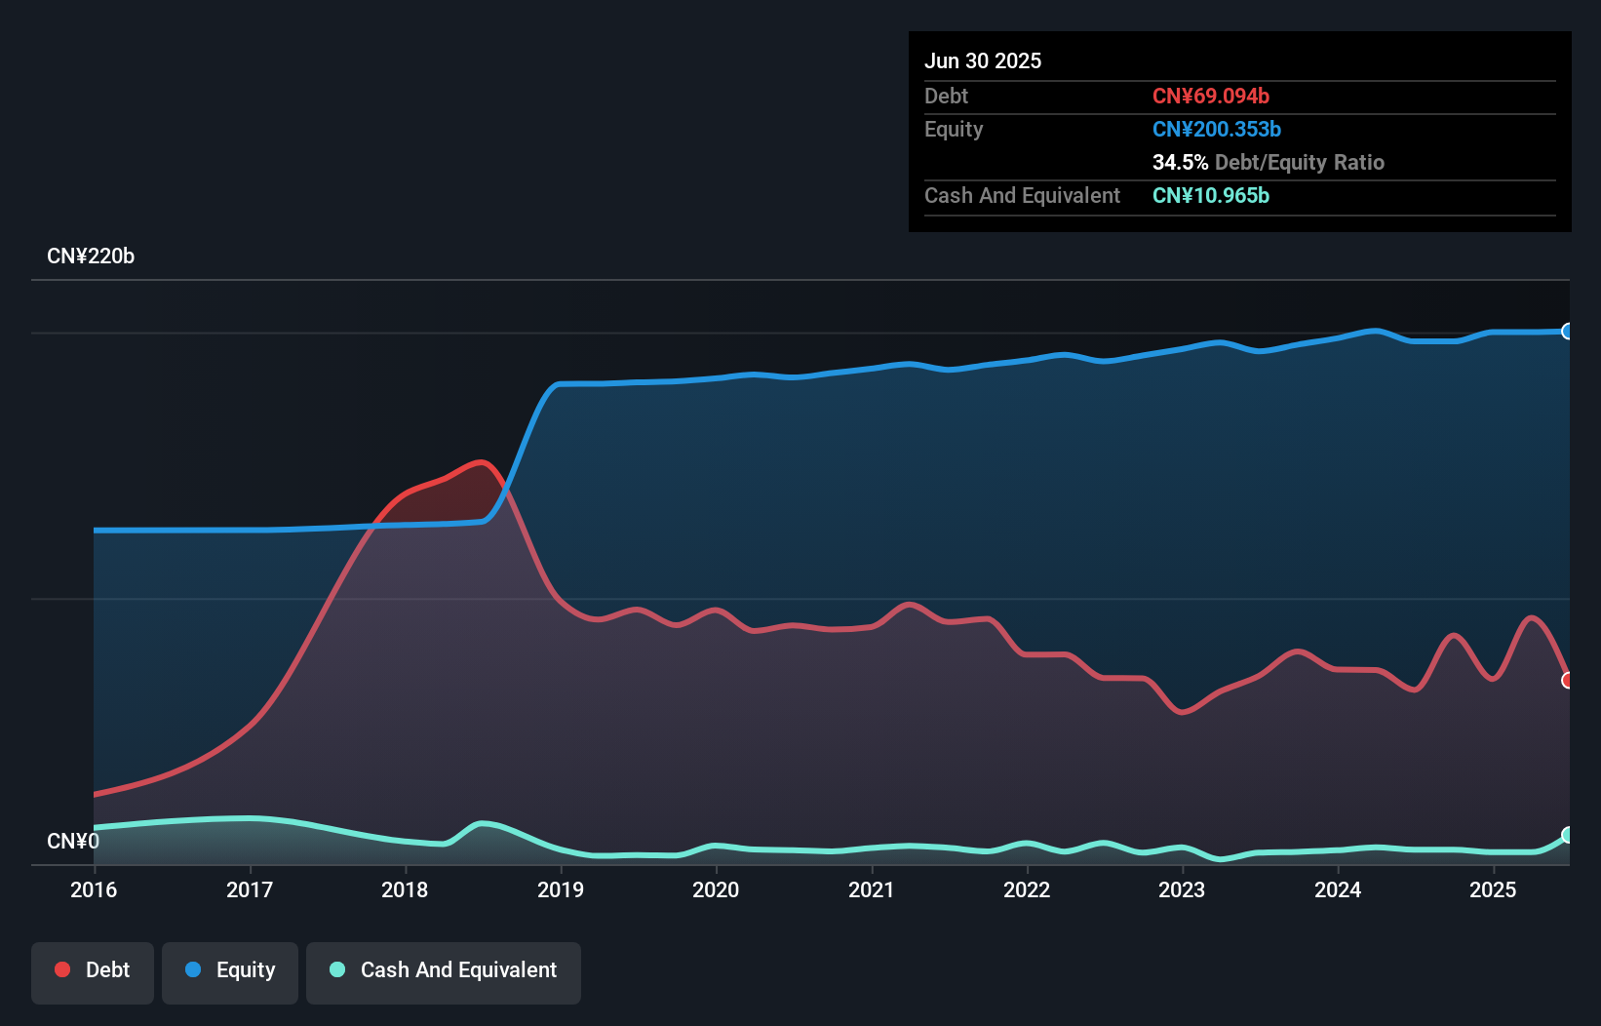Click the CN¥0 y-axis label
The width and height of the screenshot is (1601, 1026).
click(73, 842)
